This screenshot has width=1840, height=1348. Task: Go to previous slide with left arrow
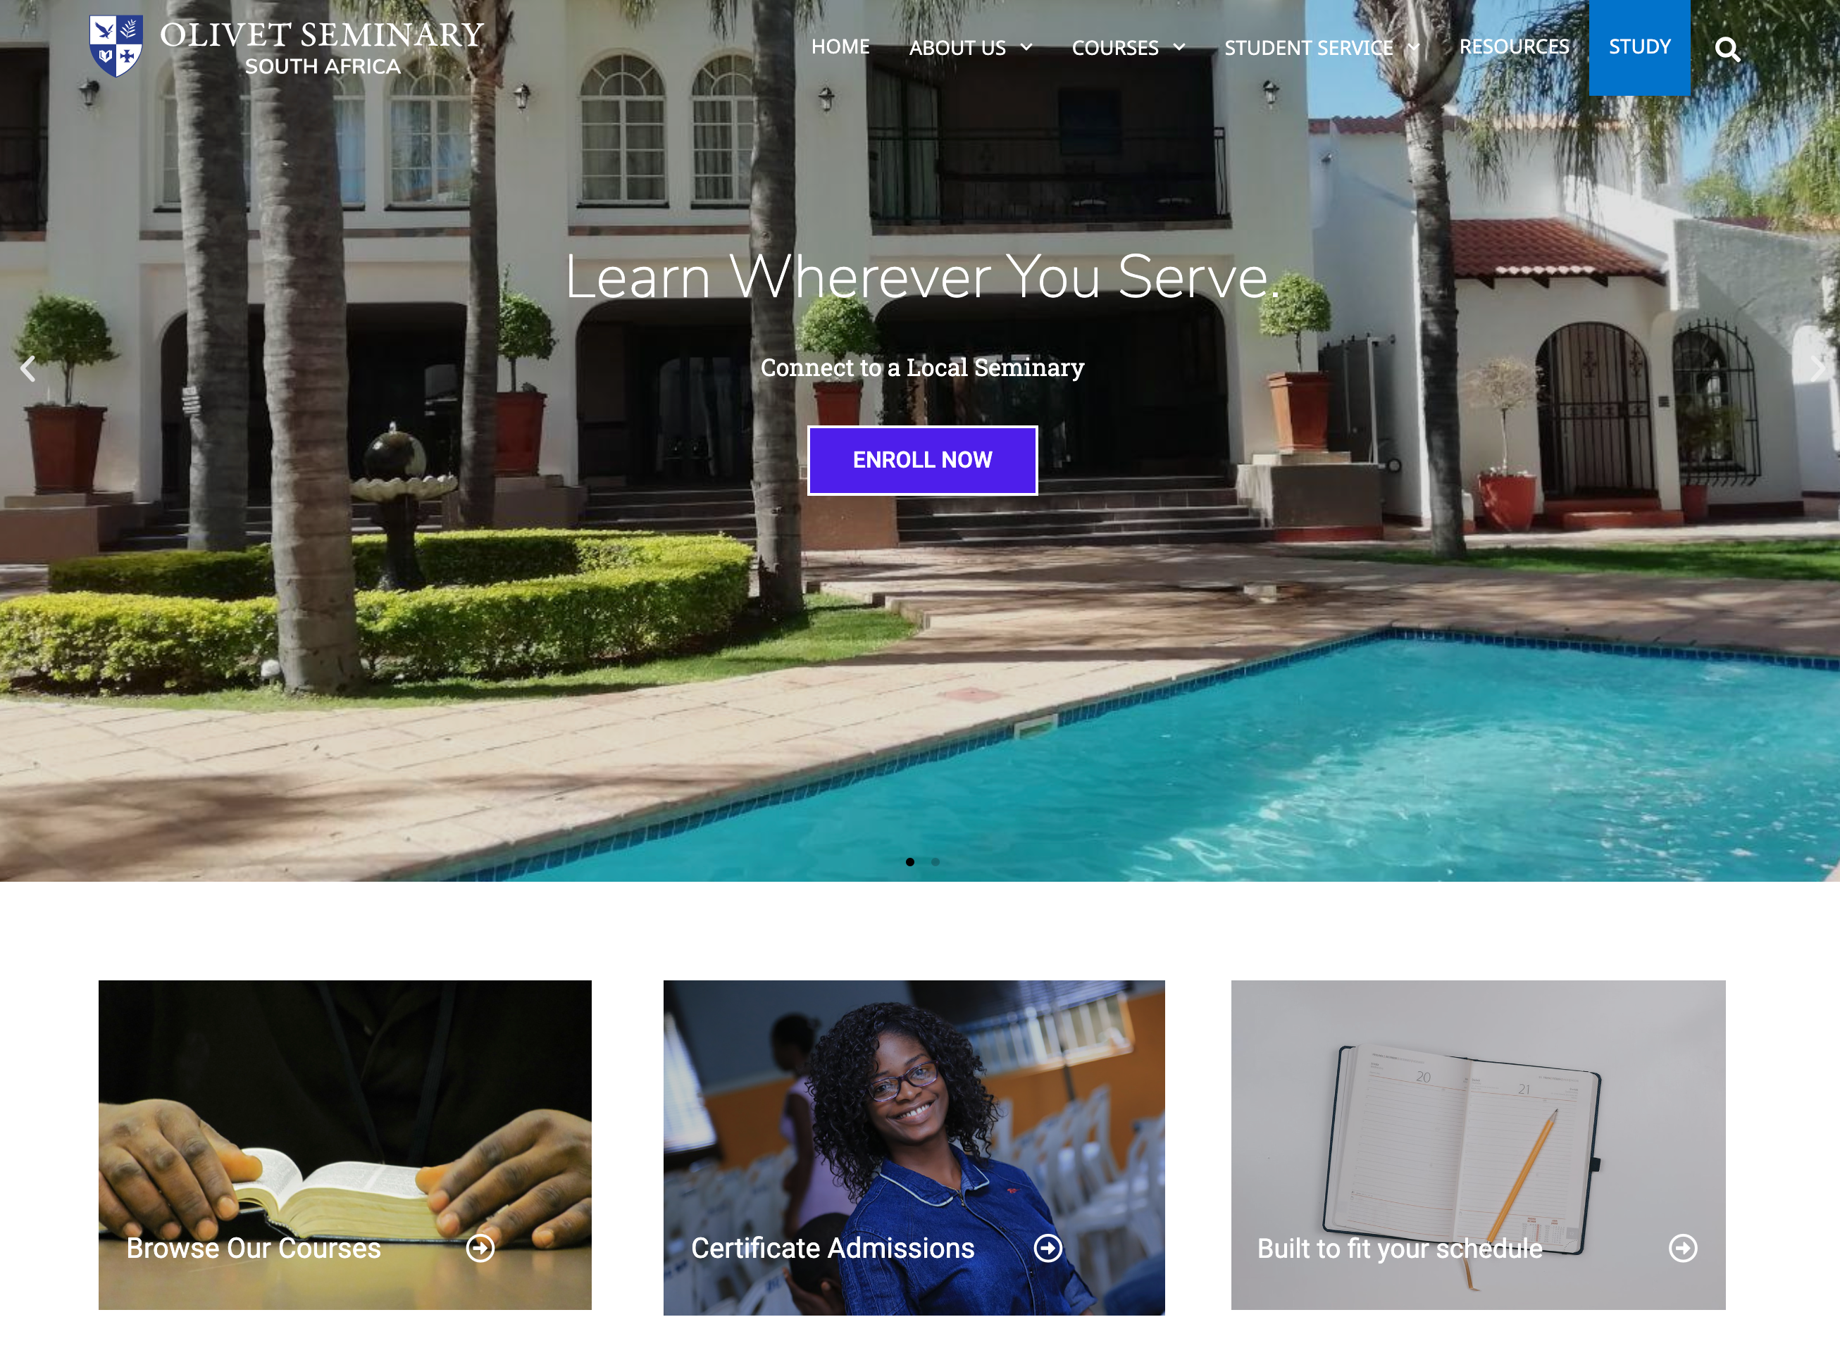(27, 369)
